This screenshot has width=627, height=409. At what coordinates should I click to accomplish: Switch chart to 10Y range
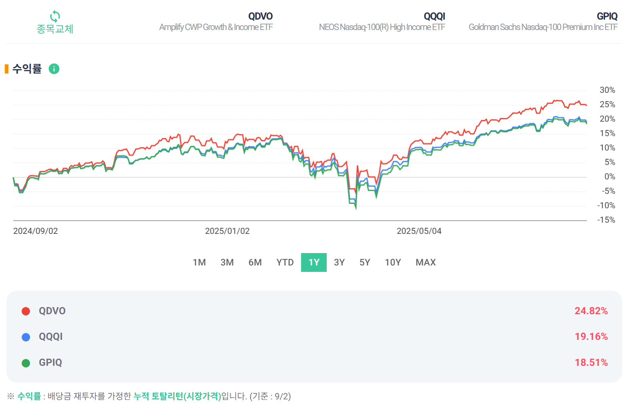(393, 262)
